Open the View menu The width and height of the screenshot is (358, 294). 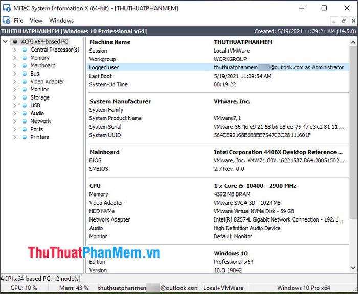(36, 21)
